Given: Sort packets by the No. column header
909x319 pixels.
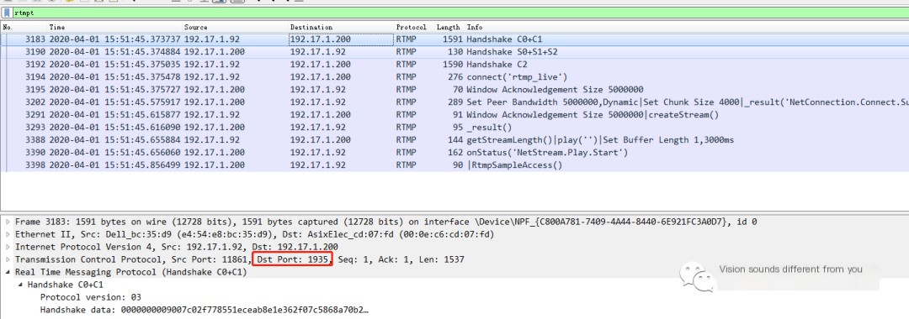Looking at the screenshot, I should point(7,27).
